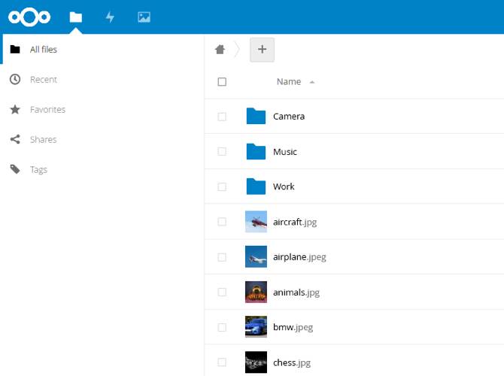
Task: Sort files using the Name arrow
Action: 311,82
